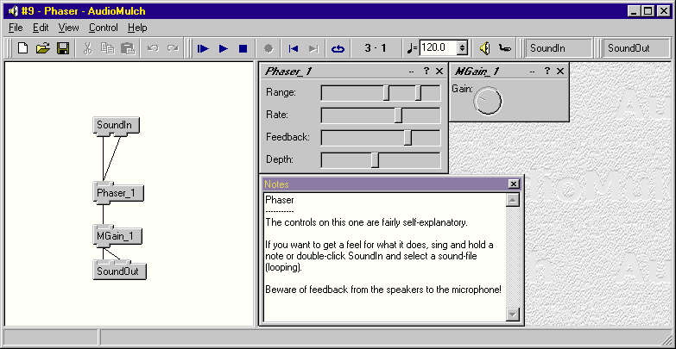Open the File menu
This screenshot has width=676, height=349.
pyautogui.click(x=16, y=28)
